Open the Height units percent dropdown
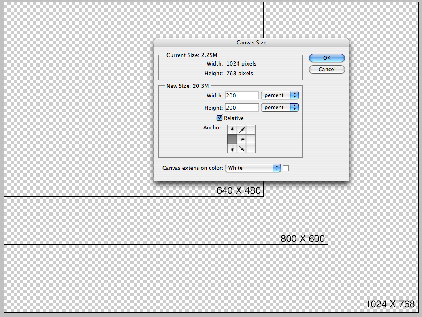The height and width of the screenshot is (317, 422). click(280, 108)
